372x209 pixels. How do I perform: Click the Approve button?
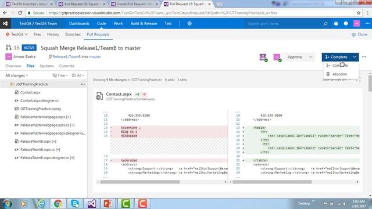295,57
